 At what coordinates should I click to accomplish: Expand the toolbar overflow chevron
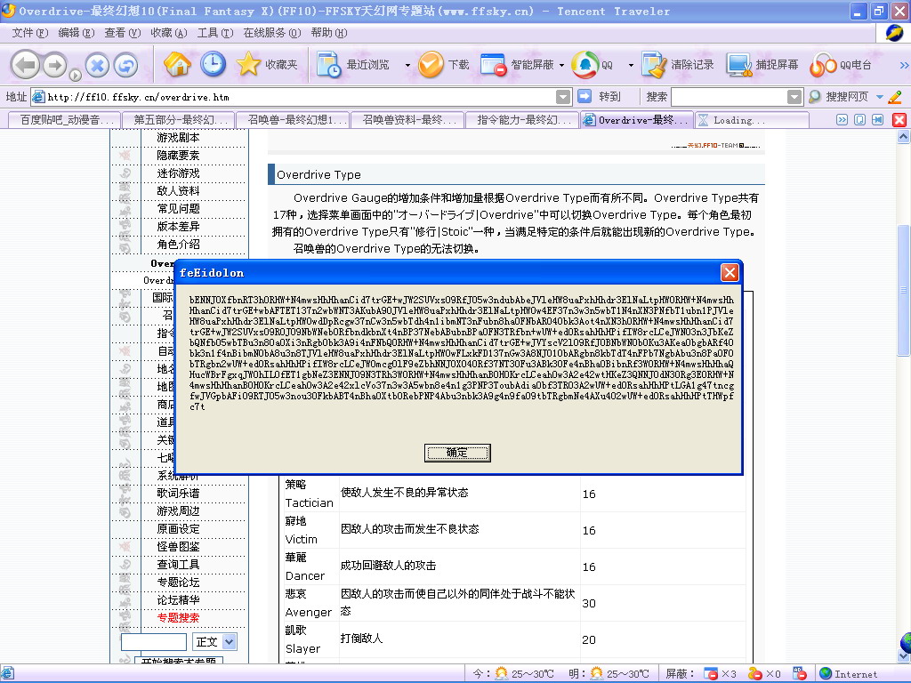[x=904, y=65]
